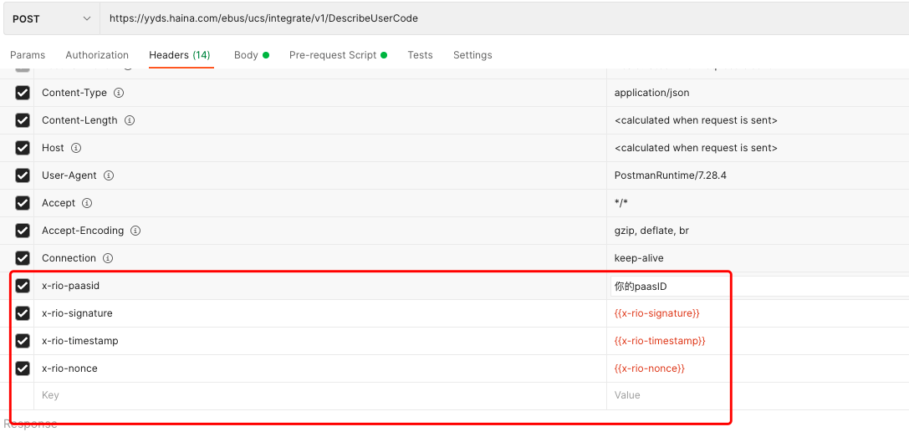
Task: Switch to the Body tab
Action: tap(252, 55)
